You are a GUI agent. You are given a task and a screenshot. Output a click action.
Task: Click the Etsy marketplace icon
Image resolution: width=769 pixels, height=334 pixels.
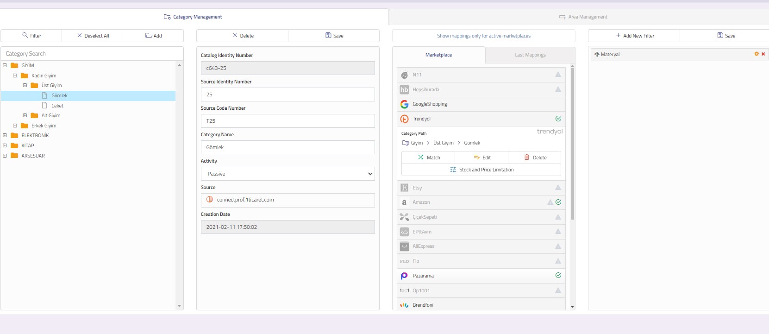click(x=404, y=188)
